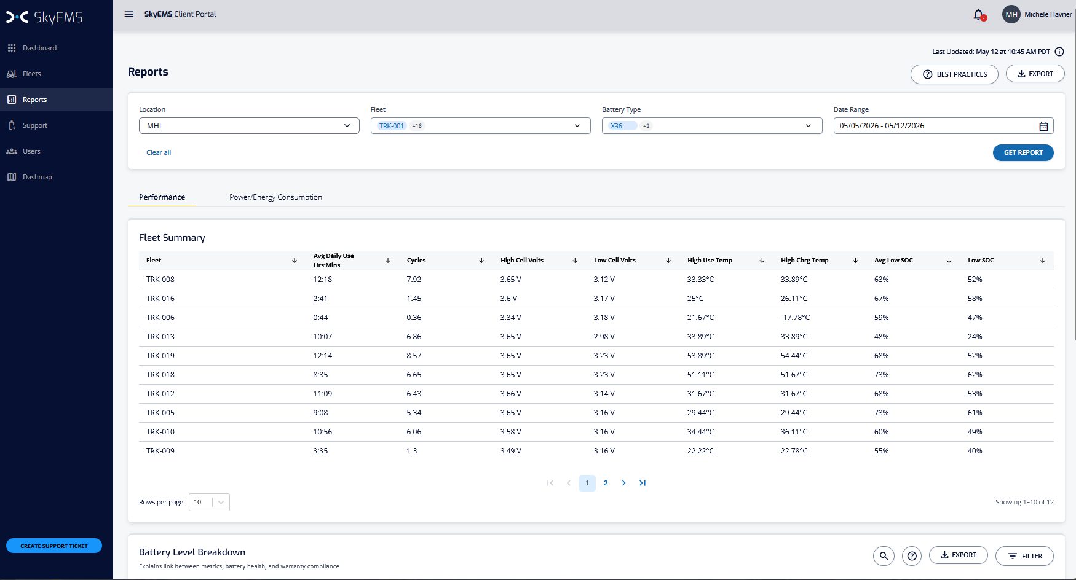Open Battery Level Breakdown Filter
The image size is (1076, 580).
coord(1024,556)
